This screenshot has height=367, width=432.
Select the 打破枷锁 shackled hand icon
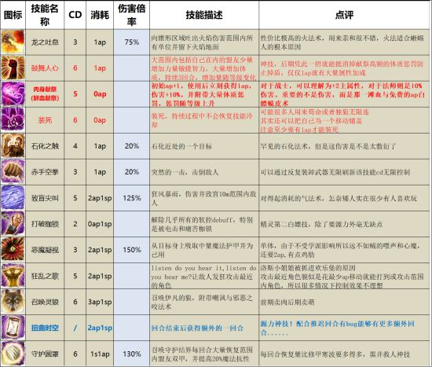13,224
